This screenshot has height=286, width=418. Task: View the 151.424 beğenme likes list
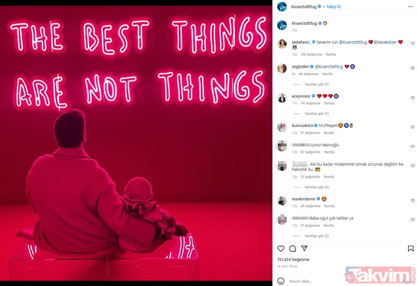[293, 259]
